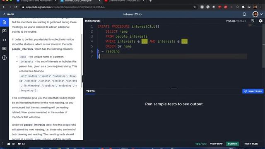The width and height of the screenshot is (265, 149).
Task: Click the 'interests' column code label
Action: pos(26,62)
